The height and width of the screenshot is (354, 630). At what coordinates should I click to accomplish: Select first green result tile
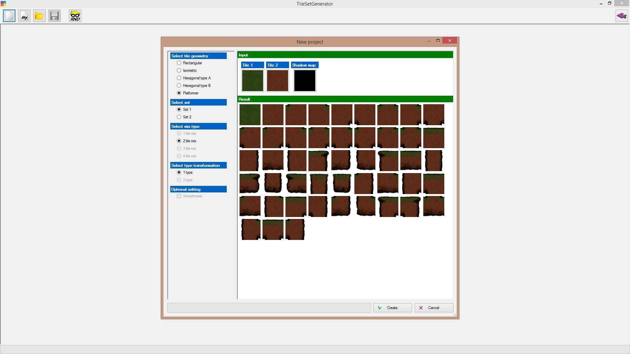250,115
